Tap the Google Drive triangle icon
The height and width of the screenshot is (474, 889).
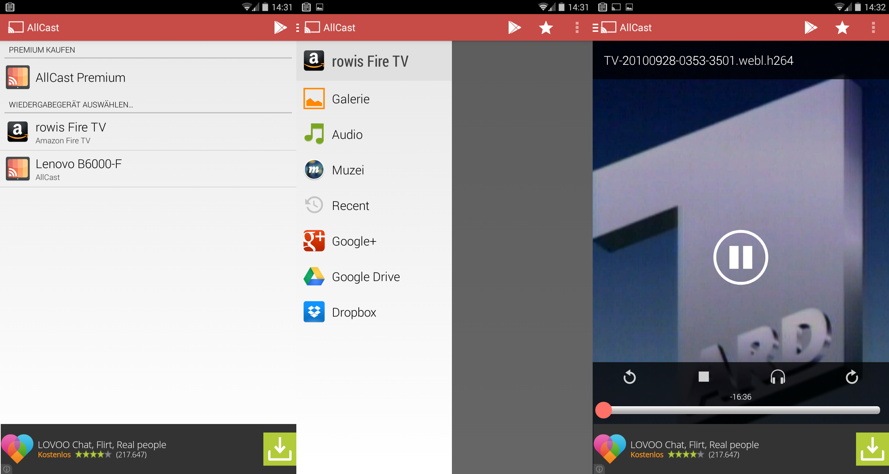[314, 276]
